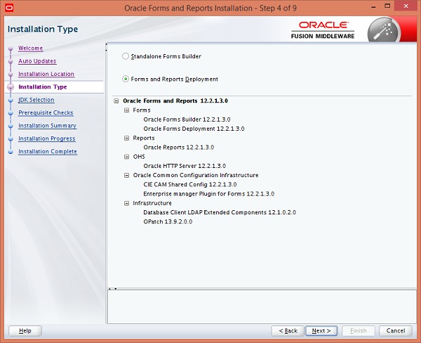Screen dimensions: 421x343
Task: Select Database Client LDAP Extended Components row
Action: click(x=220, y=212)
